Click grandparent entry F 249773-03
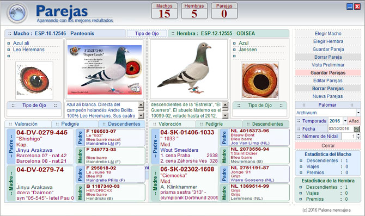This screenshot has height=216, width=365. 111,156
